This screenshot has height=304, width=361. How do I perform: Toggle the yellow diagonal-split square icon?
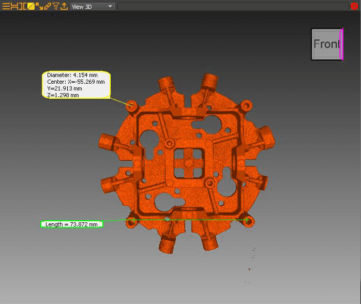click(x=31, y=6)
